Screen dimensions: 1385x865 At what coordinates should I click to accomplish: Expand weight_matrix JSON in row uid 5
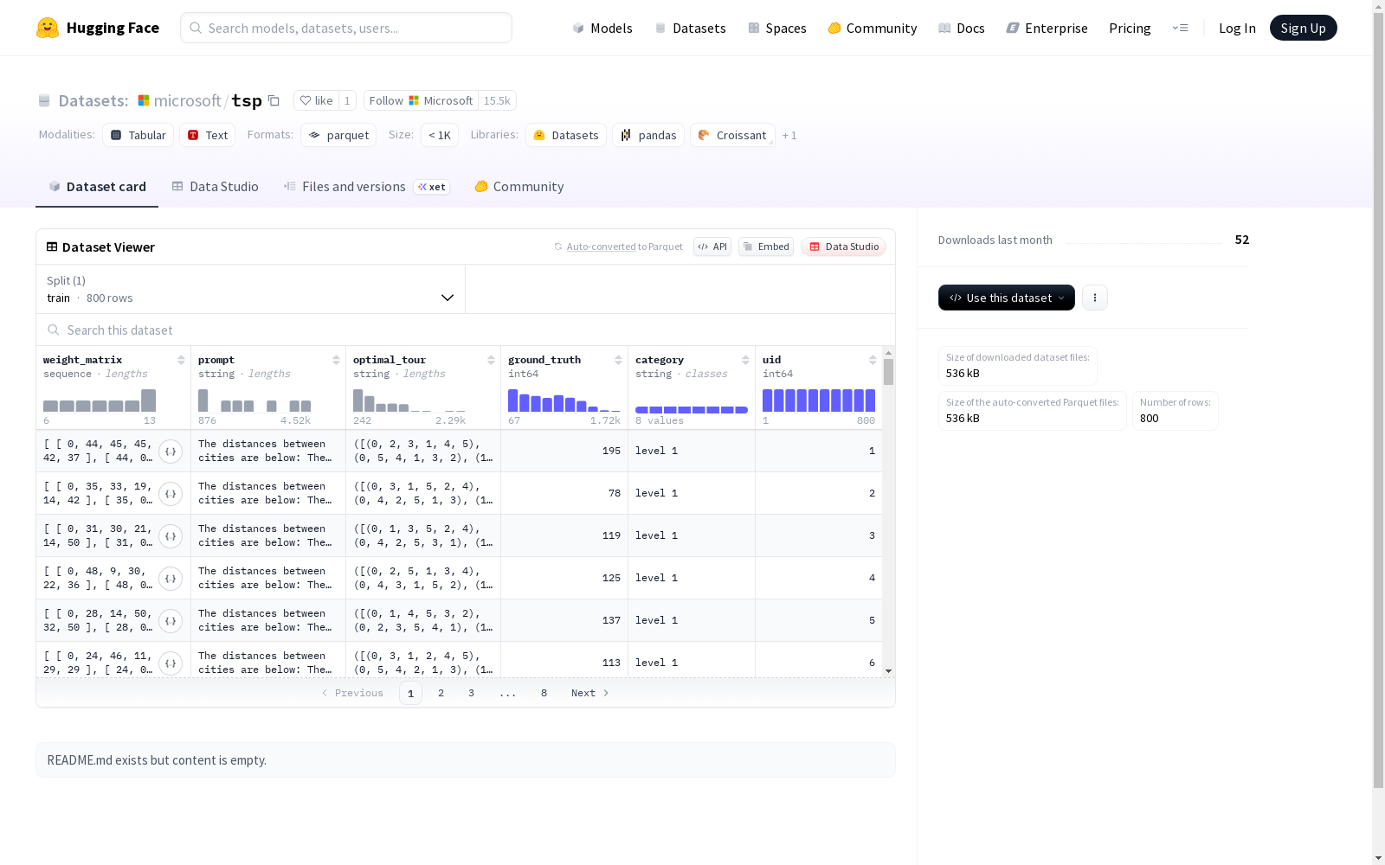[171, 621]
